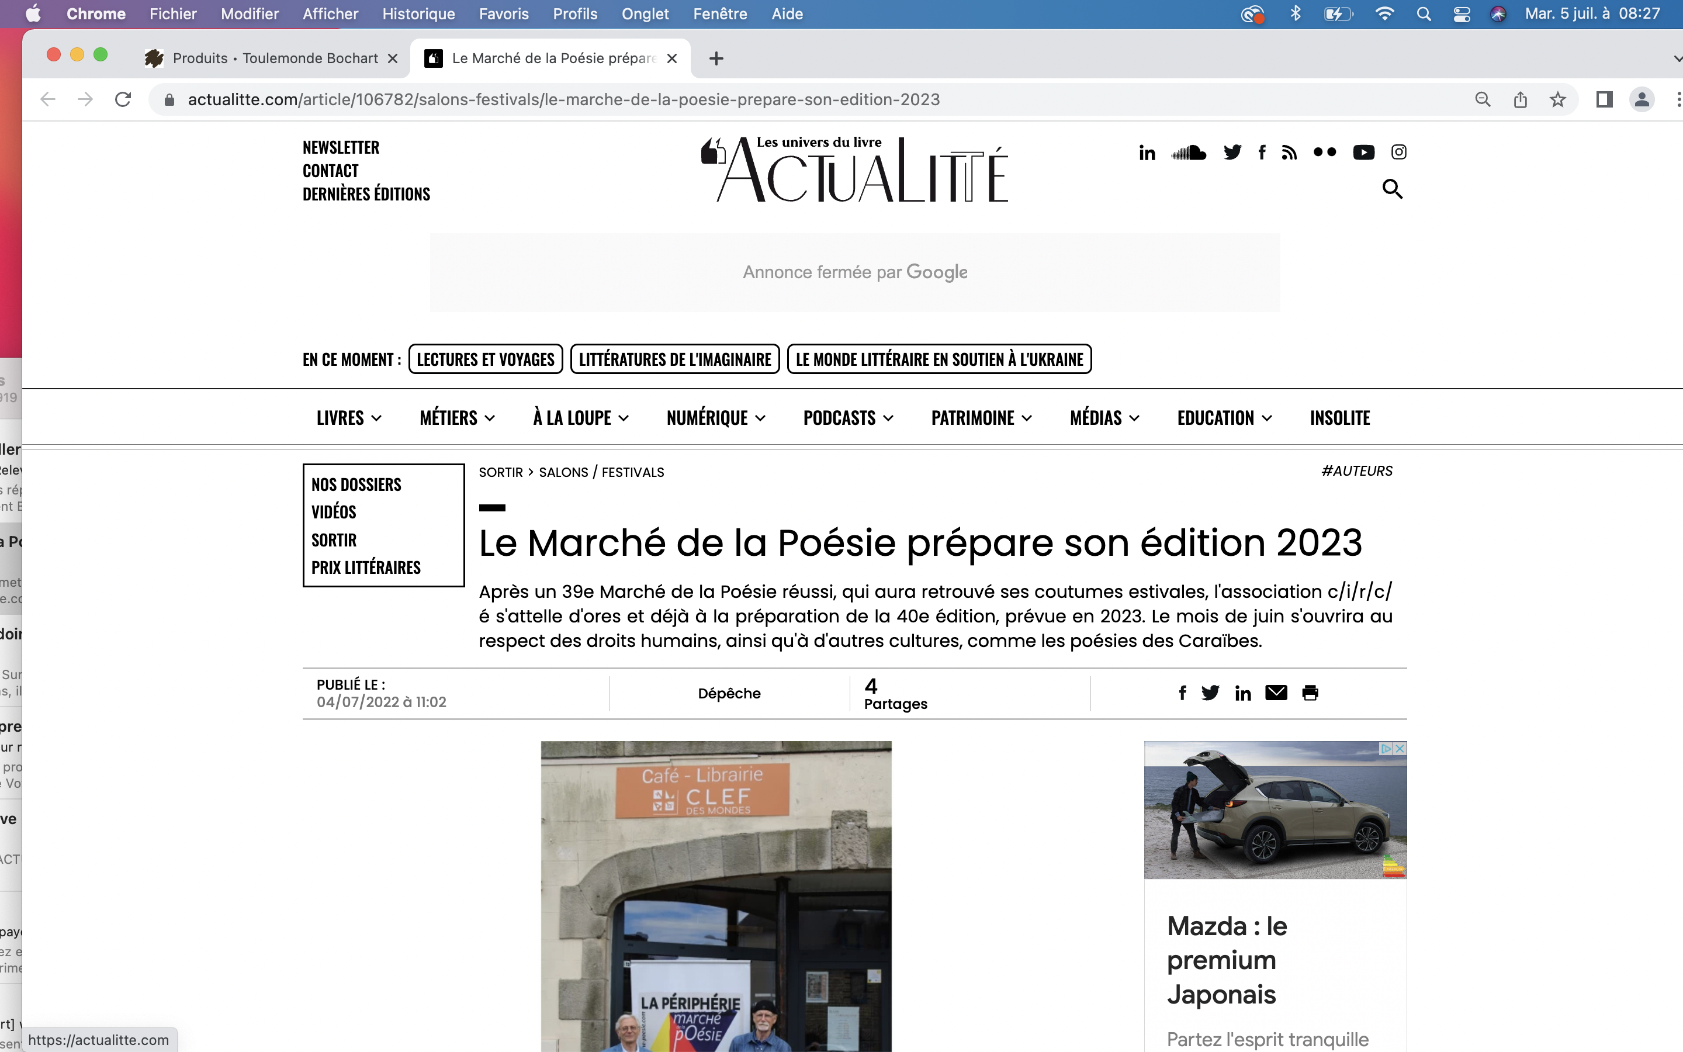Click the header LinkedIn icon

coord(1147,153)
